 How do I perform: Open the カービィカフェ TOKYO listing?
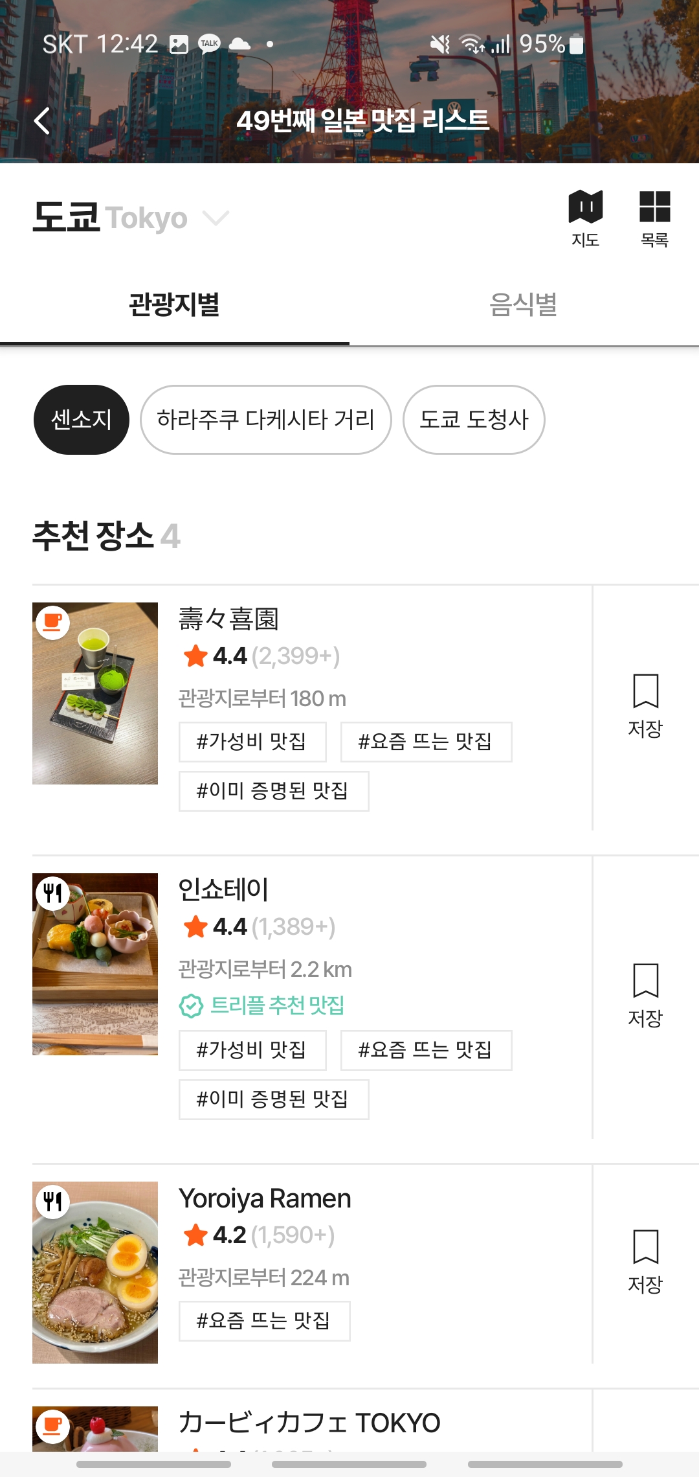click(x=309, y=1423)
